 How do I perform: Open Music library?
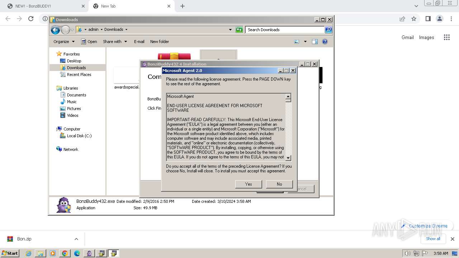click(72, 102)
